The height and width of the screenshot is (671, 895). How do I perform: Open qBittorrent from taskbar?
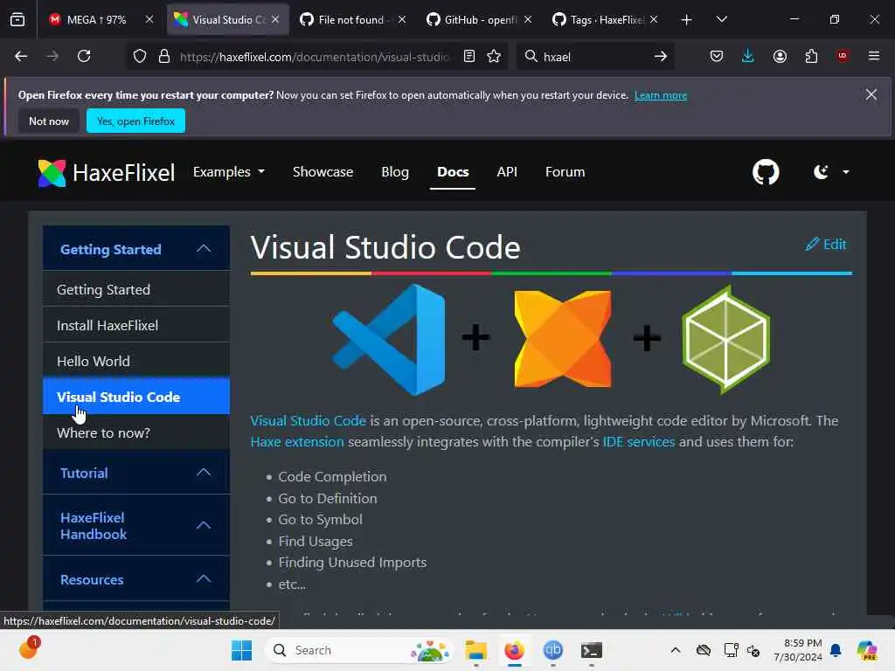click(552, 650)
